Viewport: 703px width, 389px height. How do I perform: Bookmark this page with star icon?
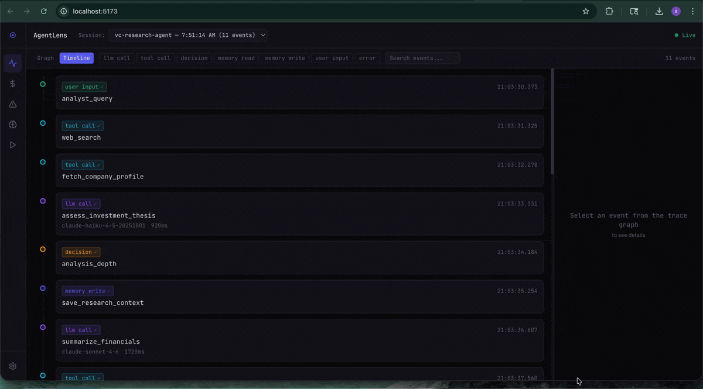coord(586,11)
